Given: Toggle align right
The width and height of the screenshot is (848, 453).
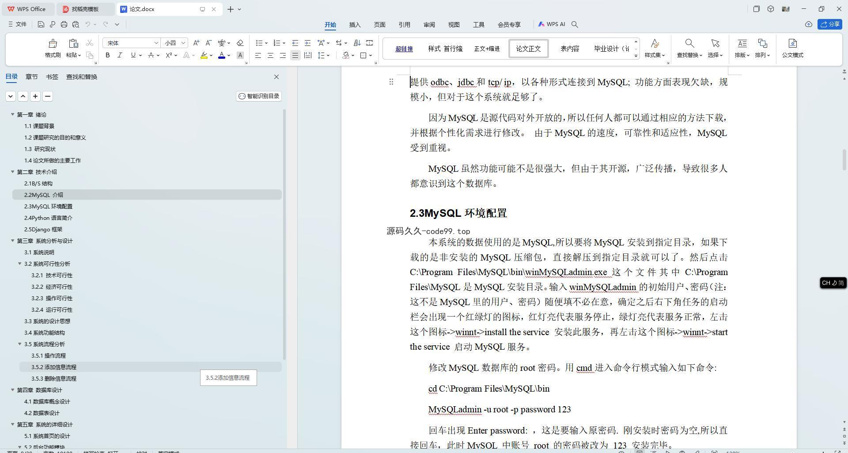Looking at the screenshot, I should [283, 55].
